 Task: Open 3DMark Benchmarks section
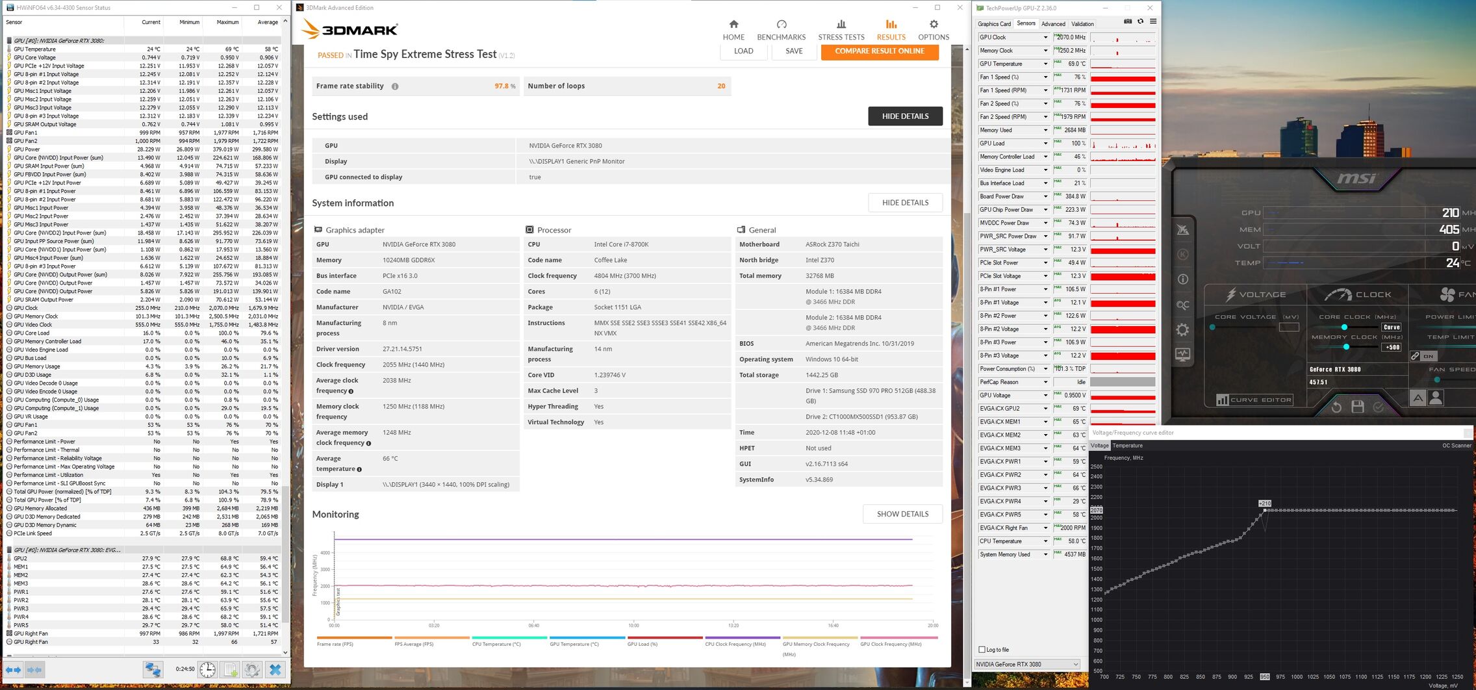pos(782,30)
